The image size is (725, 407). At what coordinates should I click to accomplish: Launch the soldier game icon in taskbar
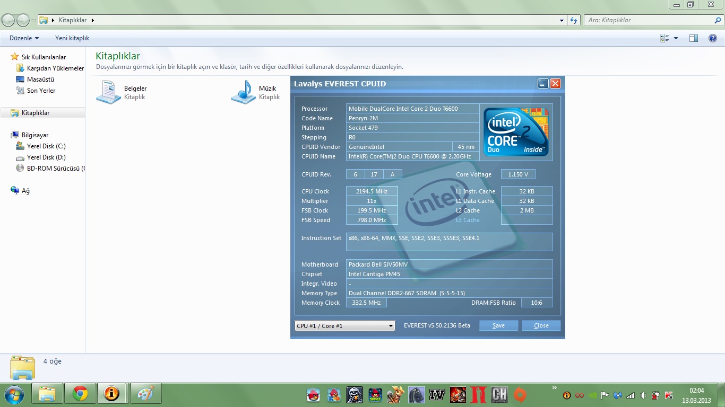click(355, 394)
